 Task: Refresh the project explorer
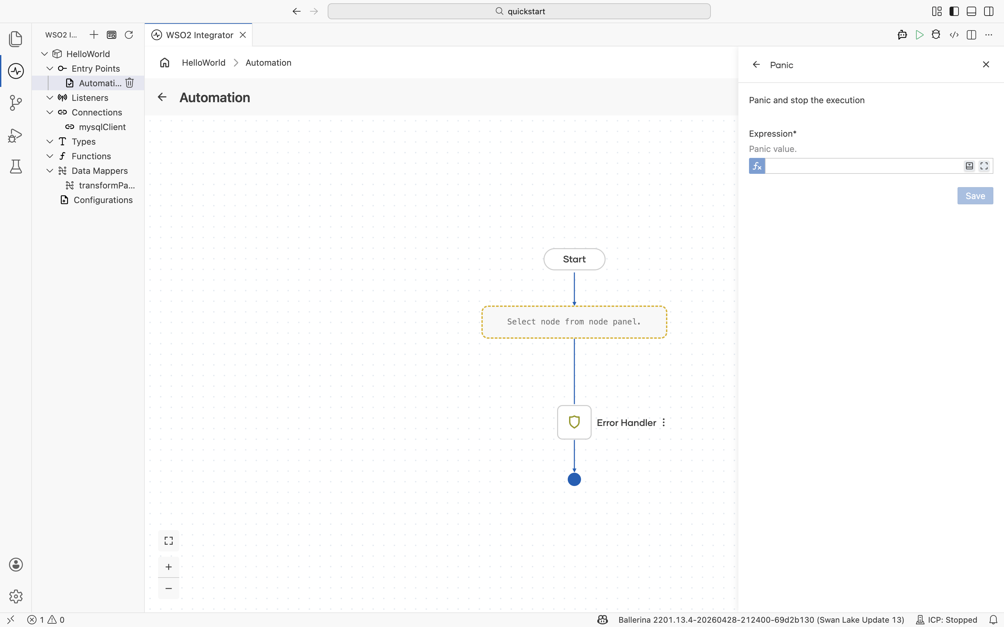pyautogui.click(x=129, y=35)
